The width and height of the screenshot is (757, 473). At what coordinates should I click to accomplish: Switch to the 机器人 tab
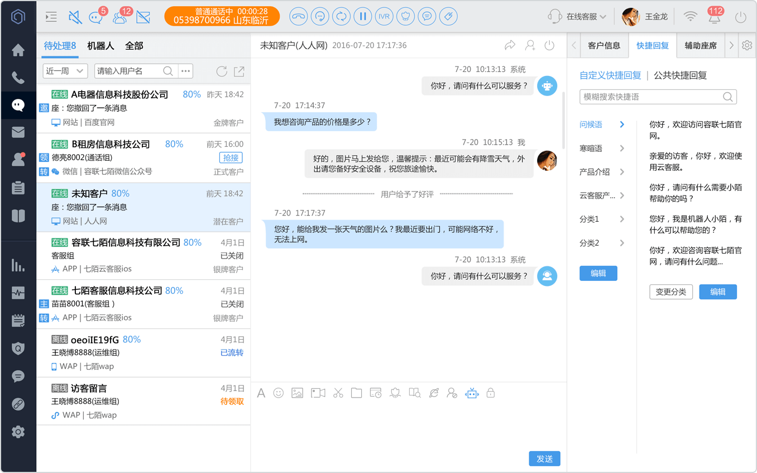point(100,46)
